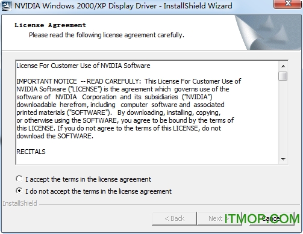Viewport: 303px width, 234px height.
Task: Click the scrollbar track below the thumb
Action: coord(283,117)
